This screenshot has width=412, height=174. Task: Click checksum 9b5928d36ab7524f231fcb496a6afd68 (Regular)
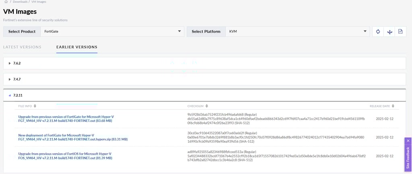222,114
